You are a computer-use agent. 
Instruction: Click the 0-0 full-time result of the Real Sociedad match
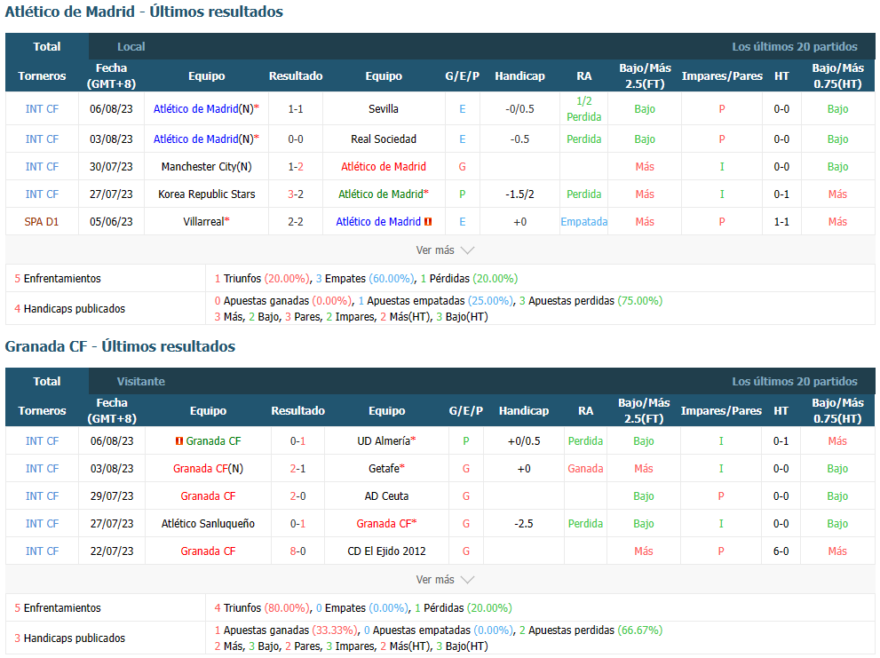(296, 139)
